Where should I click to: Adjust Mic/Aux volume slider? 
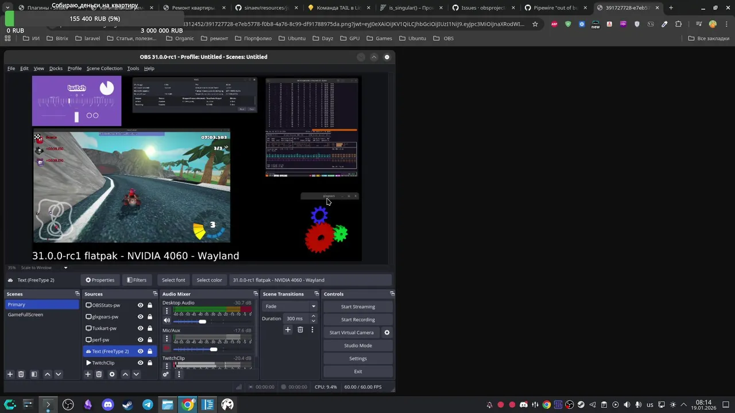coord(213,349)
